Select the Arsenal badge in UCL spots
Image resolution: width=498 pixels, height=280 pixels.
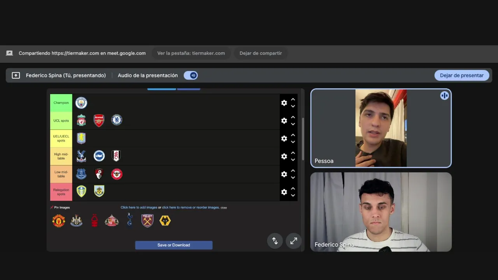coord(99,120)
